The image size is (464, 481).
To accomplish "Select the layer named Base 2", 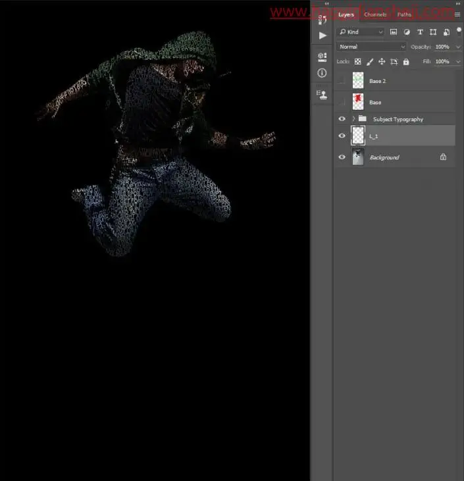I will (378, 81).
